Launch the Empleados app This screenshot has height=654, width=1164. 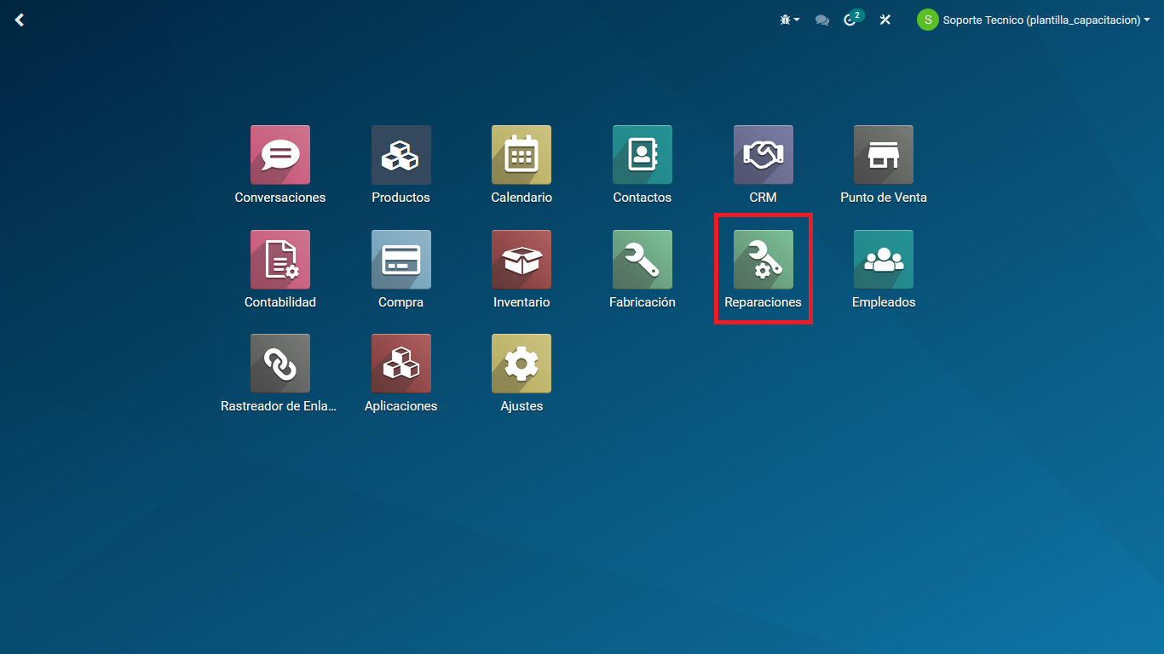pyautogui.click(x=883, y=260)
